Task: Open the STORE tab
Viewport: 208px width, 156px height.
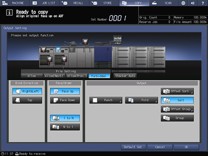Action: (104, 3)
